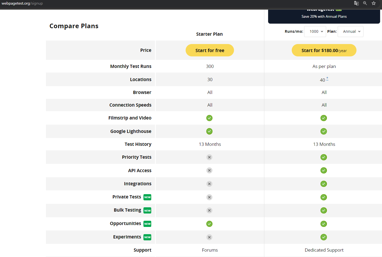The image size is (382, 257).
Task: Click Starter Plan green check for Google Lighthouse
Action: pyautogui.click(x=210, y=131)
